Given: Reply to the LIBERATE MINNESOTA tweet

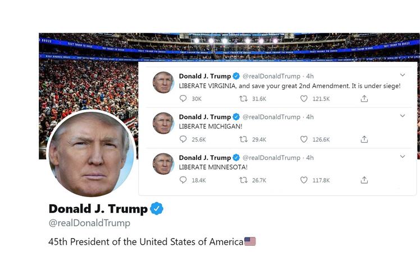Looking at the screenshot, I should click(x=183, y=180).
